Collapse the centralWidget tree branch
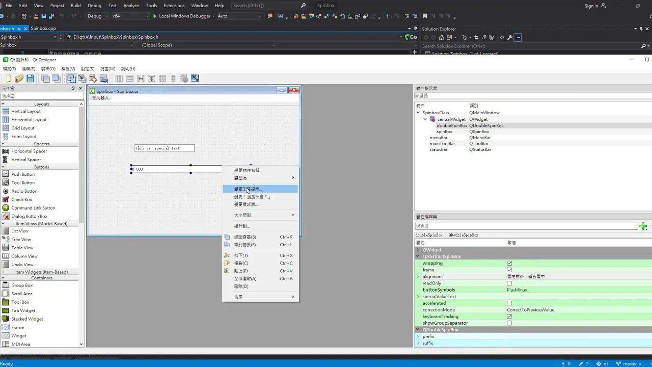Screen dimensions: 652x367 (425, 119)
